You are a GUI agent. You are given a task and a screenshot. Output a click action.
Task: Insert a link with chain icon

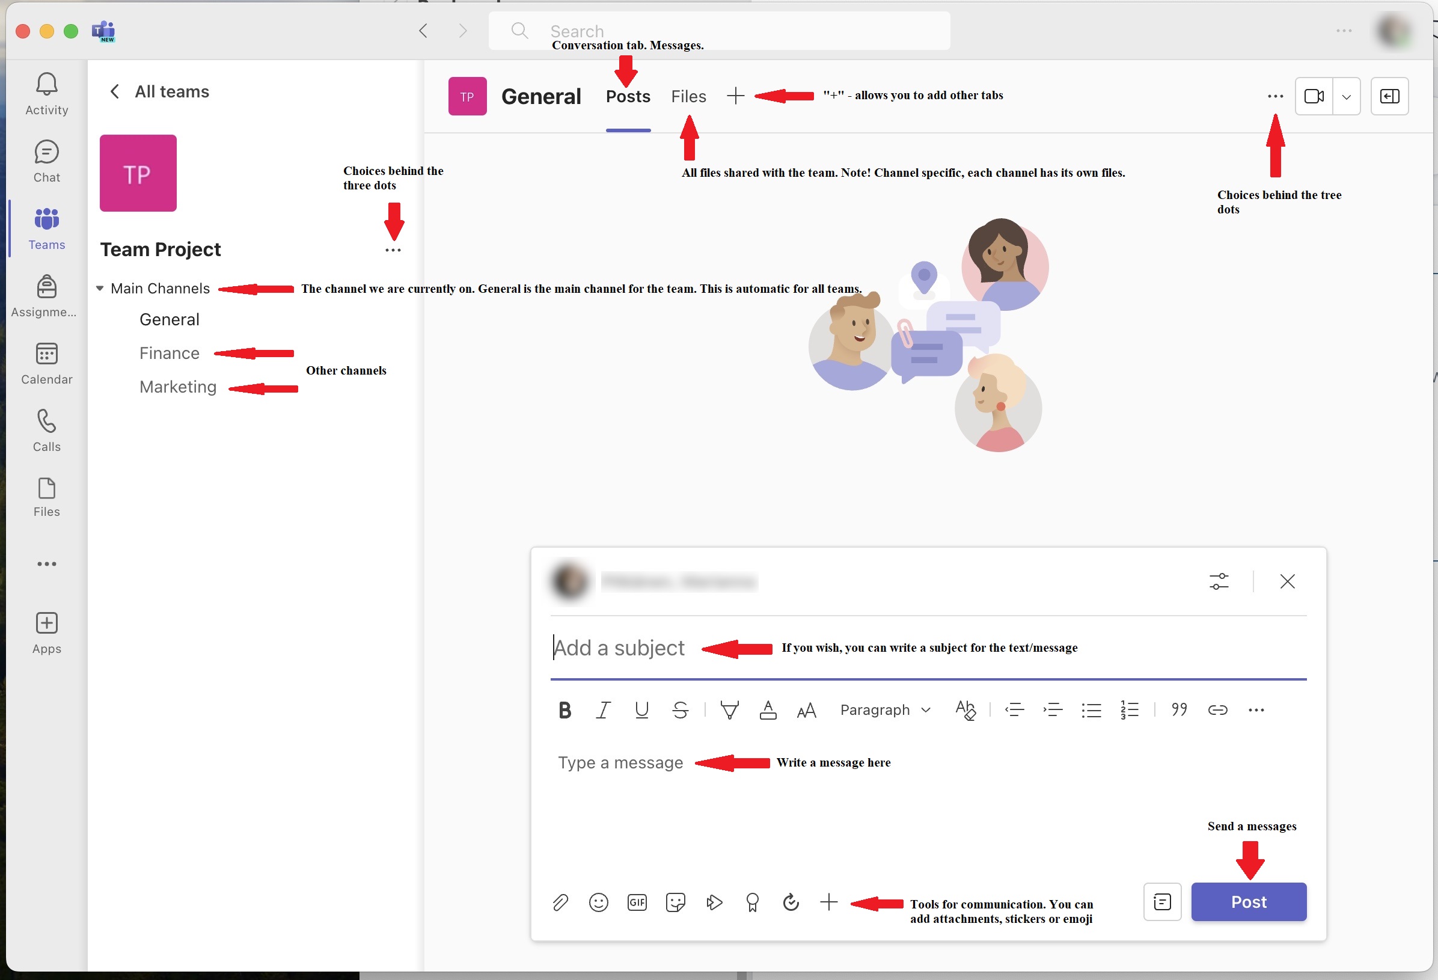(x=1217, y=709)
